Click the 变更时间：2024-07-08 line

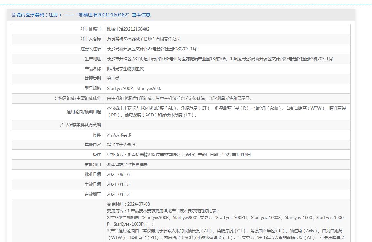(x=128, y=204)
